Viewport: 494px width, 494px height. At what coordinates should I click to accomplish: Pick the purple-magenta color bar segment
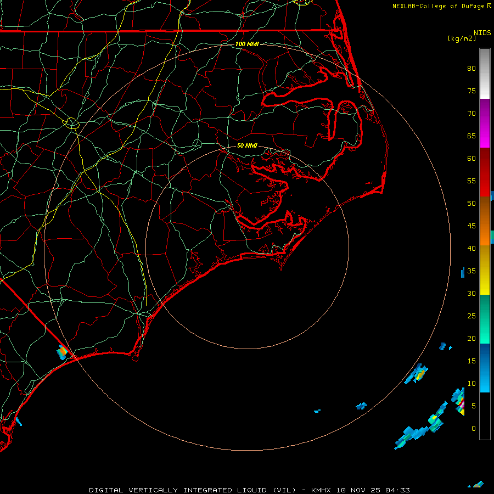[x=485, y=123]
